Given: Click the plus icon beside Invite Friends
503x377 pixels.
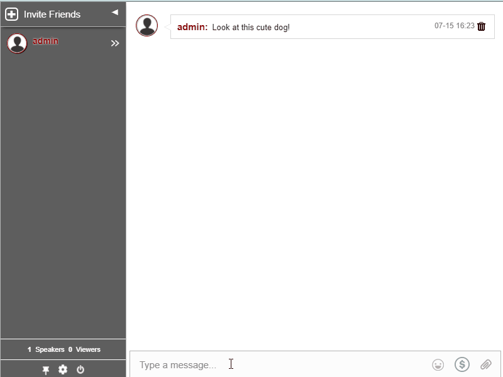Looking at the screenshot, I should pos(12,14).
